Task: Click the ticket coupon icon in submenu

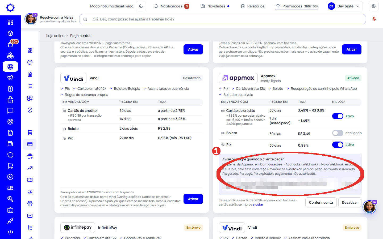Action: [30, 180]
